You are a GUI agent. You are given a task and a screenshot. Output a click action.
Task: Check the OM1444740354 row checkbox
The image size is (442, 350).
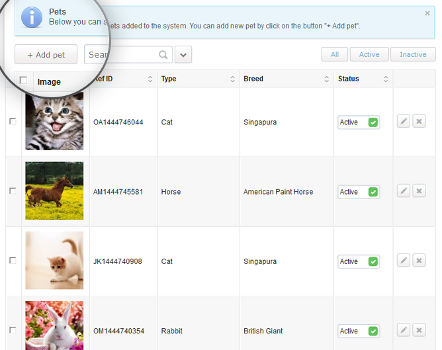pos(13,330)
